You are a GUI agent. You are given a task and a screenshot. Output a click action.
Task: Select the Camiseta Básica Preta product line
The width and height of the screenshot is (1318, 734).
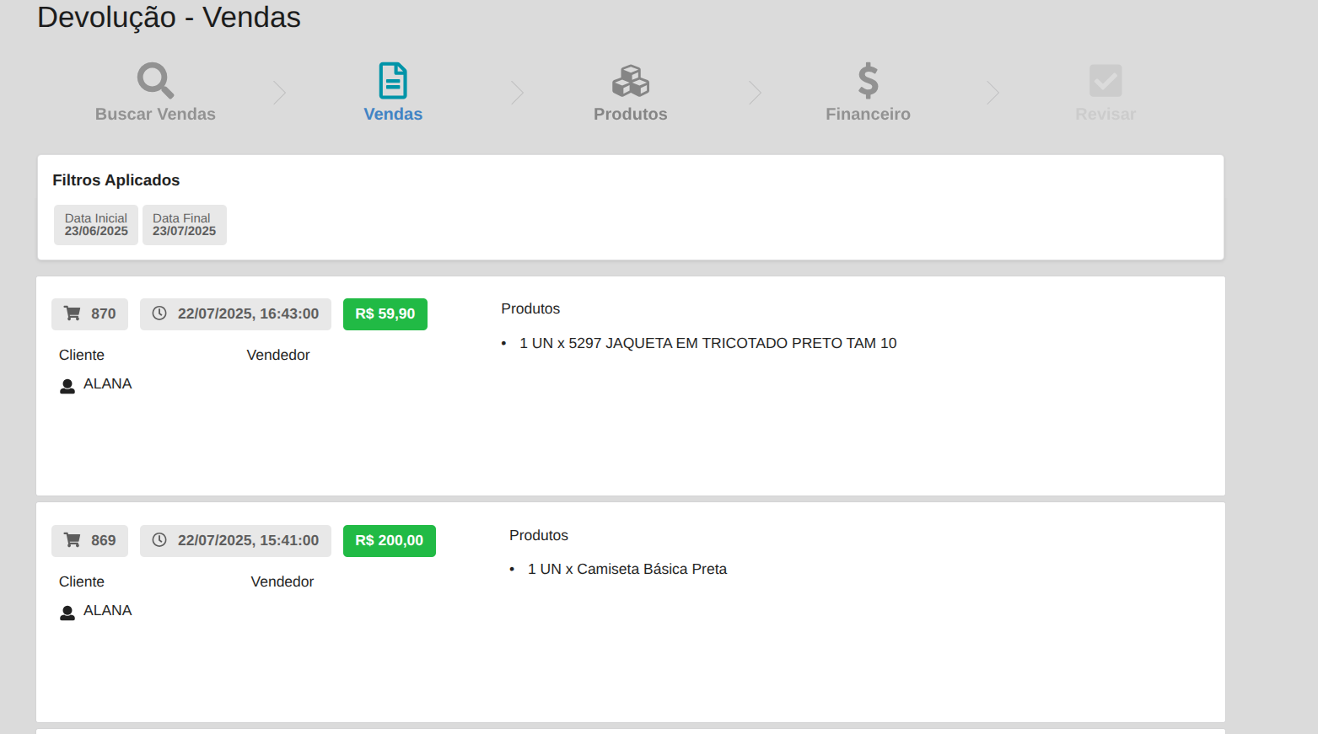click(x=627, y=570)
